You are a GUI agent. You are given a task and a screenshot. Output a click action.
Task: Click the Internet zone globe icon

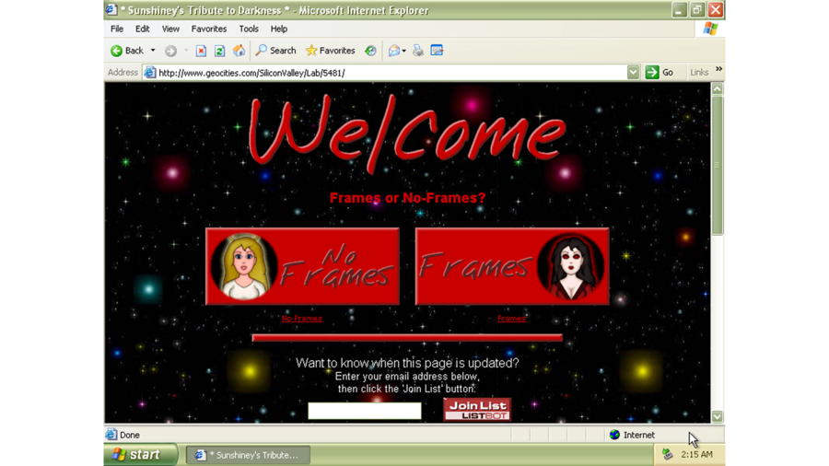pyautogui.click(x=614, y=435)
